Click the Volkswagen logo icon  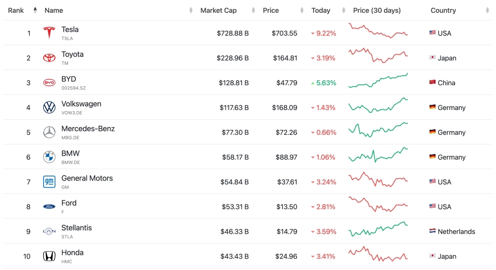[49, 107]
